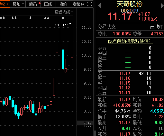Click the large current price 11.17
The height and width of the screenshot is (136, 164).
[120, 16]
